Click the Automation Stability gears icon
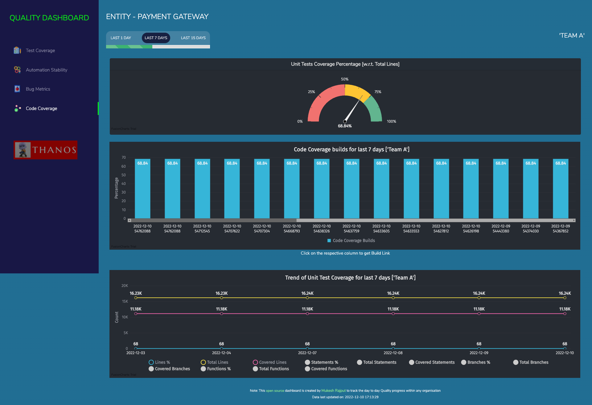The image size is (592, 405). point(17,70)
